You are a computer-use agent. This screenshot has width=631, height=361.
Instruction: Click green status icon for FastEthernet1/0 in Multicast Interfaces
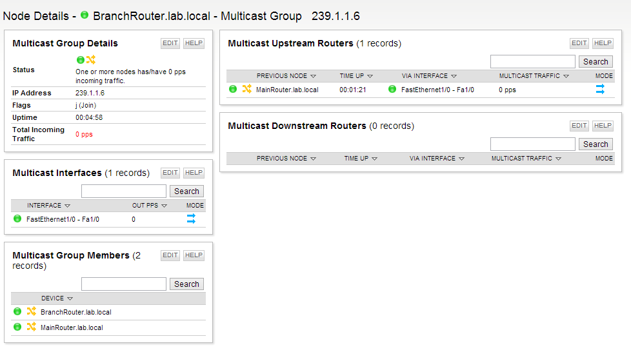tap(17, 219)
